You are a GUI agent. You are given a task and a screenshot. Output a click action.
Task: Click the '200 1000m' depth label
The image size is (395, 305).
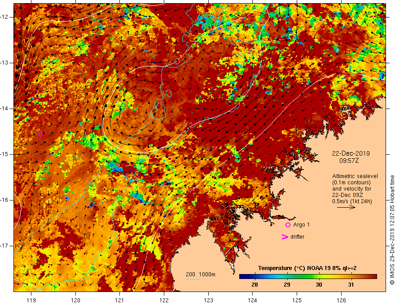[201, 274]
